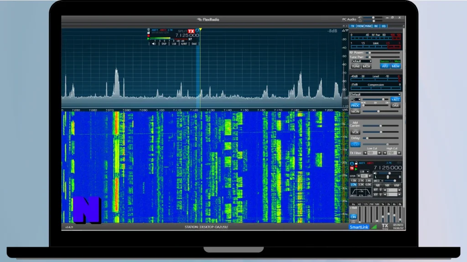Click the High Cut value field showing 3100

392,153
